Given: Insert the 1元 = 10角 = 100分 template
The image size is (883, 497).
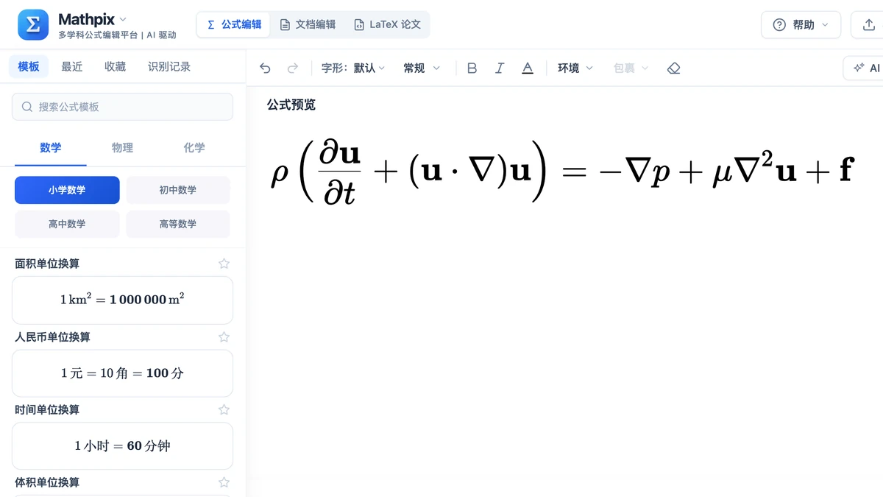Looking at the screenshot, I should click(122, 373).
